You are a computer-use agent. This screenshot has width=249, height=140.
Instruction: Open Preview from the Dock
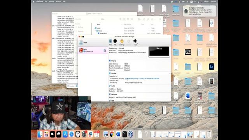(x=105, y=134)
